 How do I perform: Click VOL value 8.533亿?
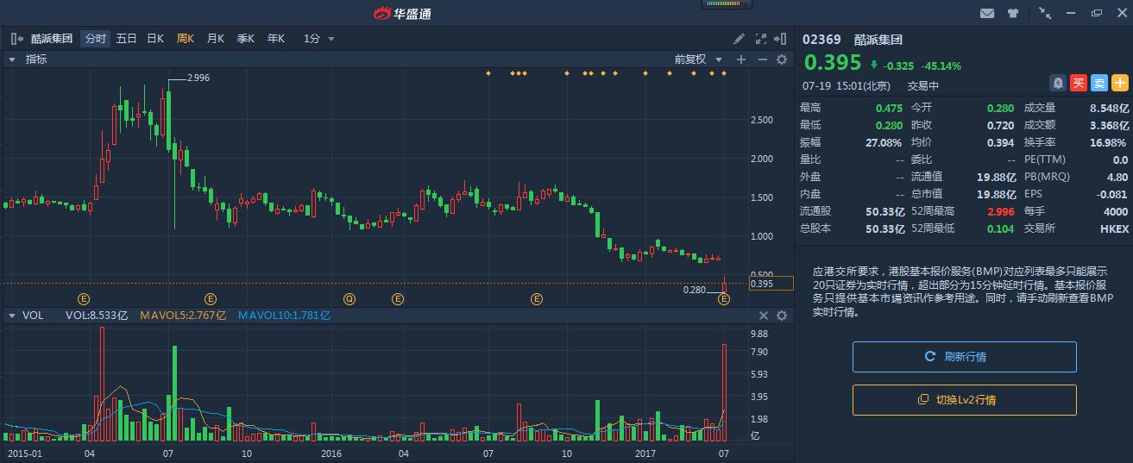pyautogui.click(x=108, y=316)
